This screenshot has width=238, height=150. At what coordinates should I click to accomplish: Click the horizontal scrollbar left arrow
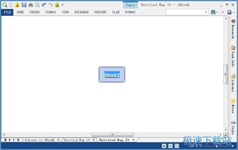coord(4,134)
